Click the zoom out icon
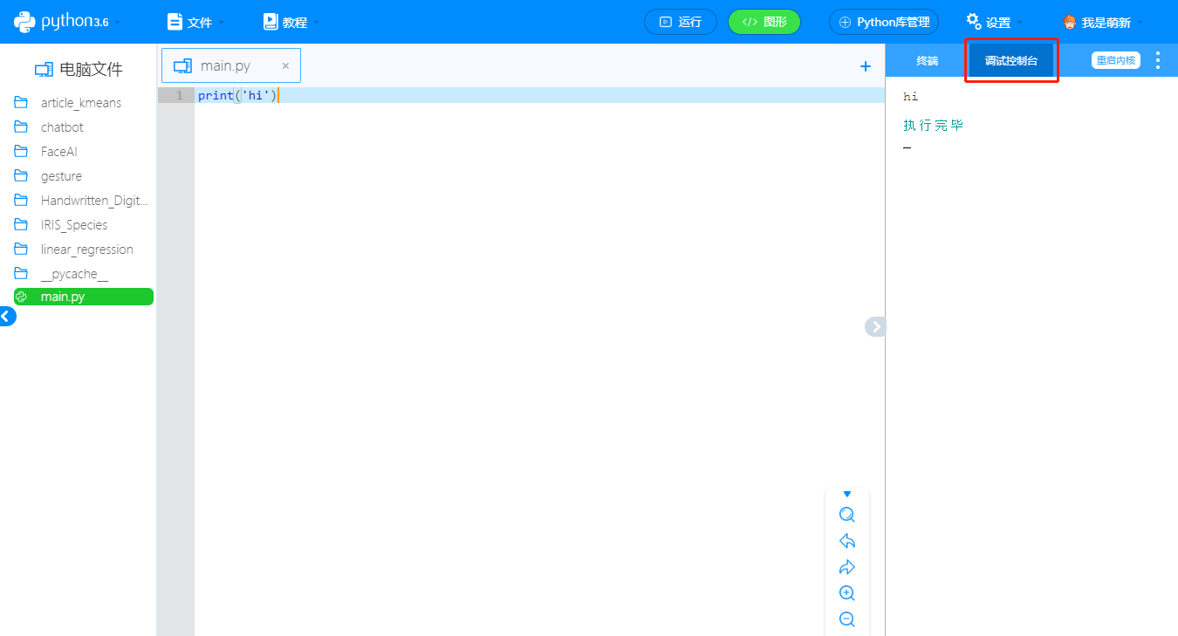The width and height of the screenshot is (1178, 636). coord(846,619)
